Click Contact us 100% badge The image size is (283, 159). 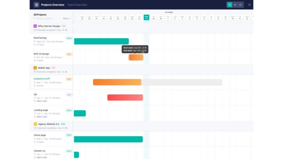tap(69, 151)
